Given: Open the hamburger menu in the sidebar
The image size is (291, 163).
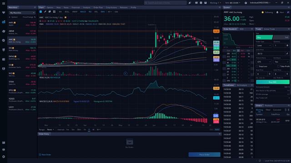Looking at the screenshot, I should (x=4, y=3).
